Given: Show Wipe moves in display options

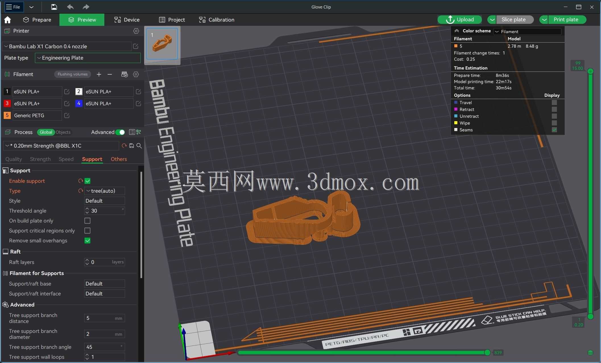Looking at the screenshot, I should (x=554, y=123).
